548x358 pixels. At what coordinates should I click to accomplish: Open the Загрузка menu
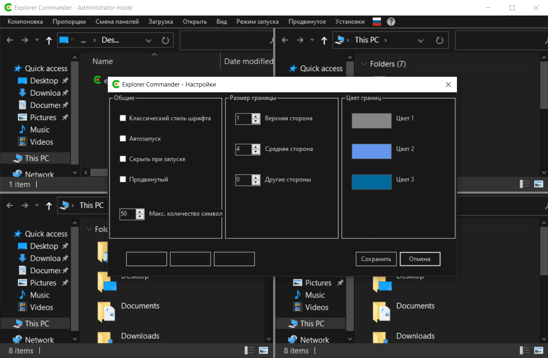point(161,22)
